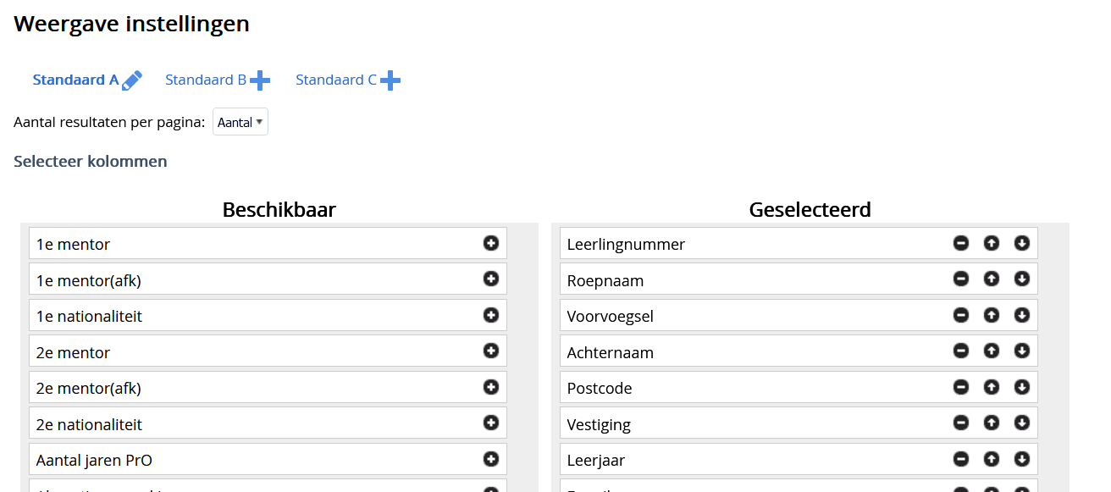The image size is (1111, 492).
Task: Remove Leerjaar with the minus icon
Action: point(961,459)
